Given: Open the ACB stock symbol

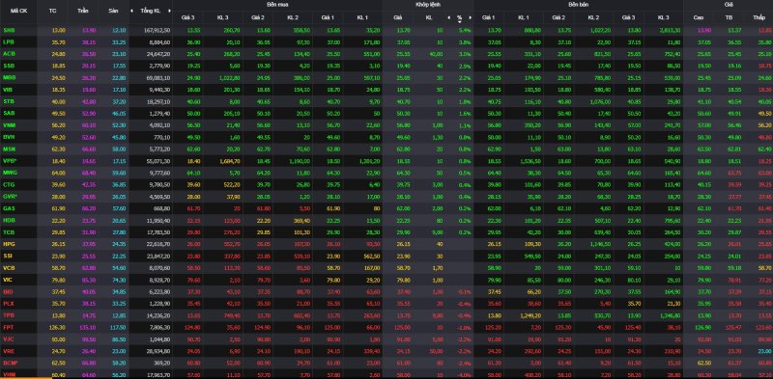Looking at the screenshot, I should coord(9,53).
